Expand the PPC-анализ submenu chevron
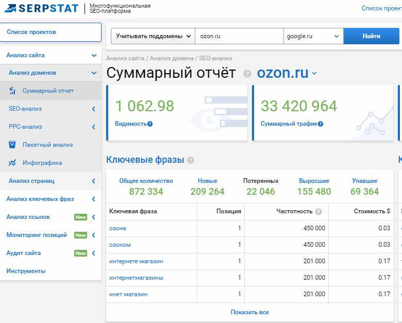 [94, 127]
